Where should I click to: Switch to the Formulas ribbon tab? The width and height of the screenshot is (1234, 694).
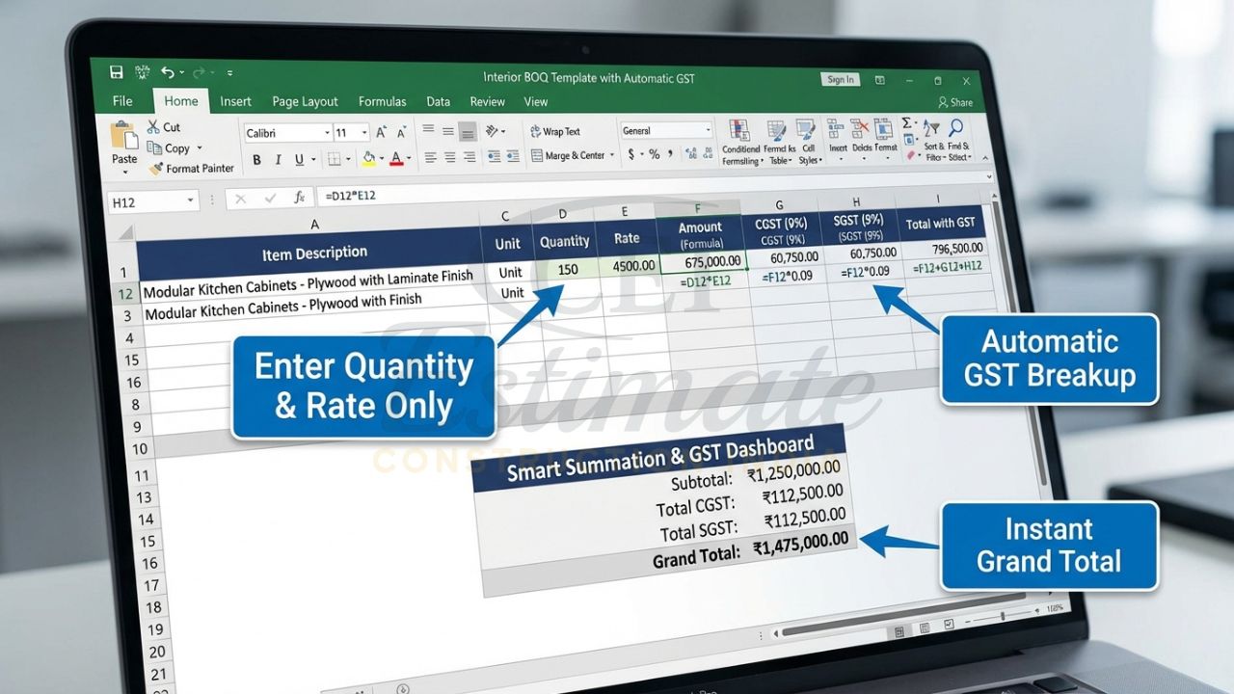(x=382, y=101)
